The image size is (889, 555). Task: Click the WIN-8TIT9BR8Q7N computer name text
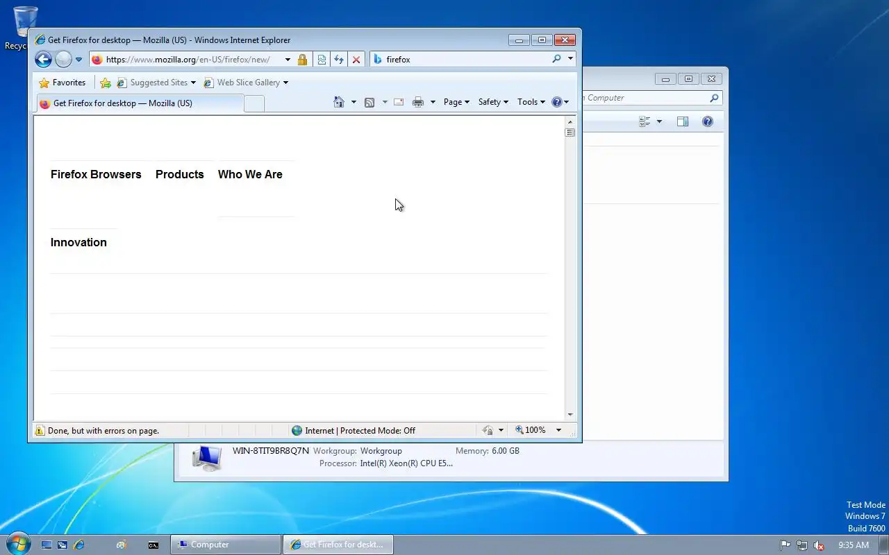(271, 451)
